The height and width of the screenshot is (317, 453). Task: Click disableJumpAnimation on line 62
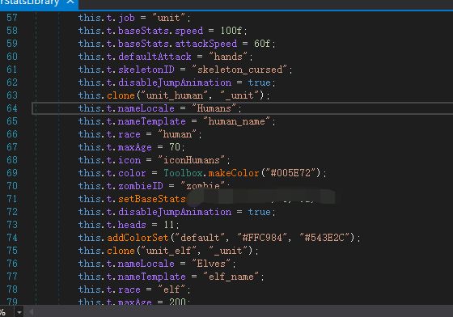coord(175,82)
